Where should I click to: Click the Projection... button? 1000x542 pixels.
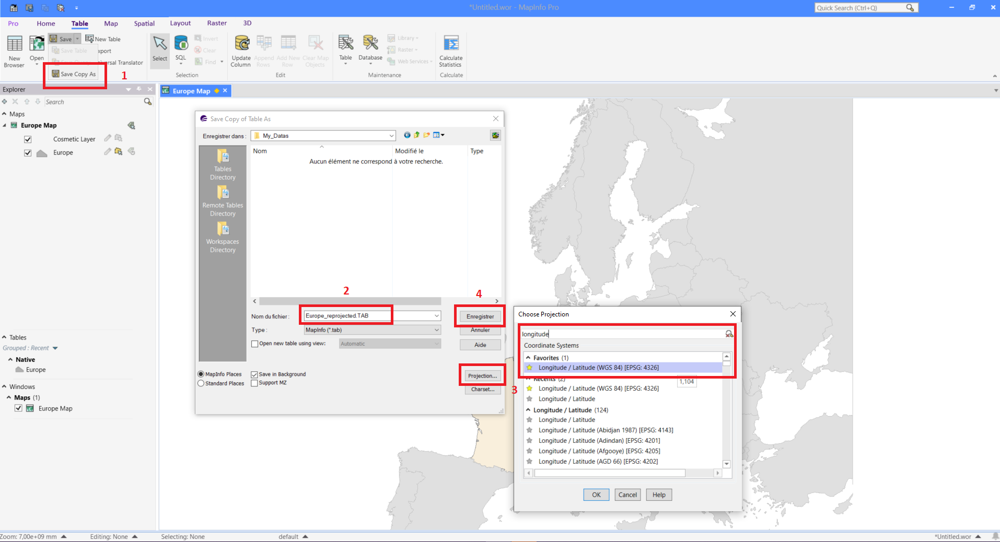pos(482,376)
